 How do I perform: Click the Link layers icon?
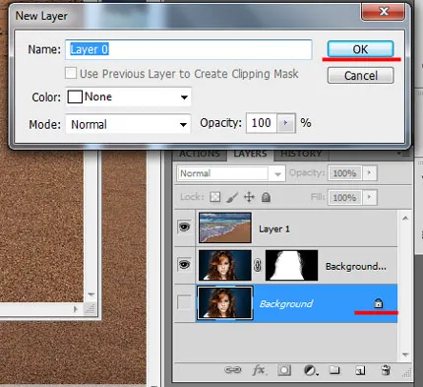click(x=232, y=370)
